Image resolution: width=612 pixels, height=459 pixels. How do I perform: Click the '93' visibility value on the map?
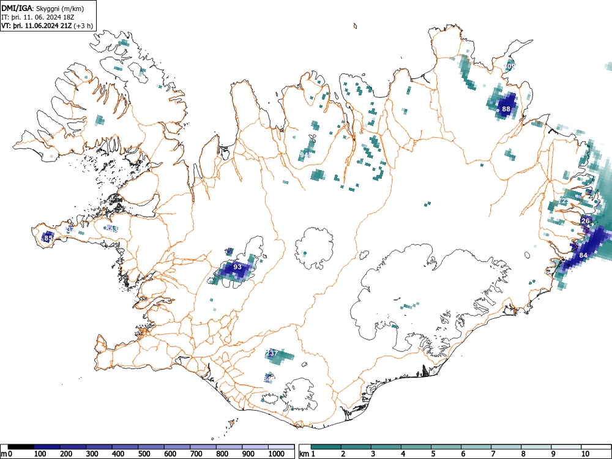[x=237, y=267]
